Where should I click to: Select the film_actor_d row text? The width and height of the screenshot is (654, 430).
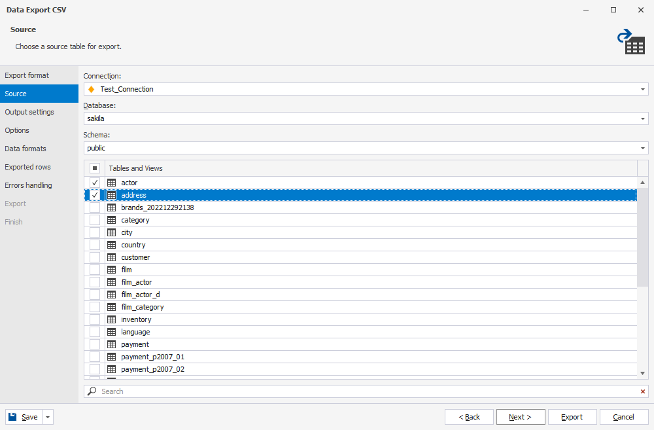(141, 295)
